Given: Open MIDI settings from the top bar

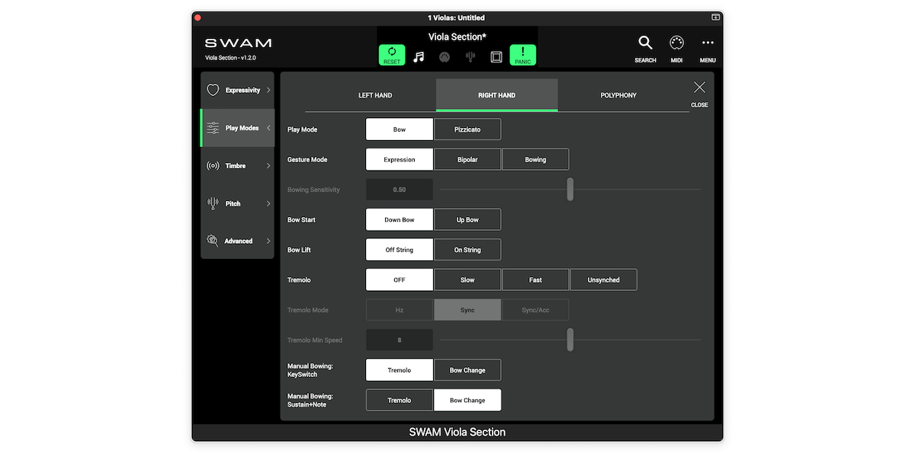Looking at the screenshot, I should [x=676, y=47].
